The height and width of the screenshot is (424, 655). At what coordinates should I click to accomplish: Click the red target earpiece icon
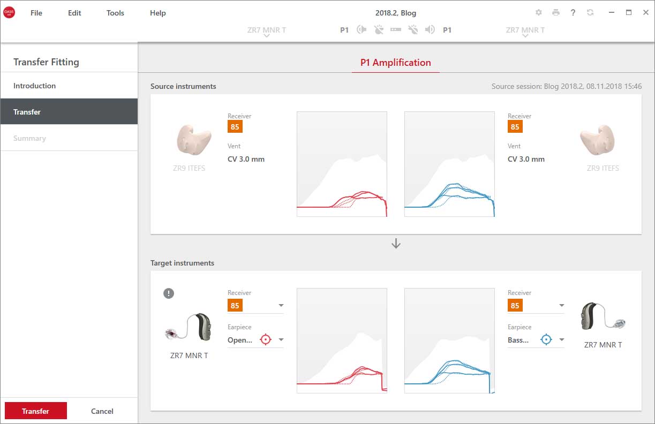coord(266,339)
